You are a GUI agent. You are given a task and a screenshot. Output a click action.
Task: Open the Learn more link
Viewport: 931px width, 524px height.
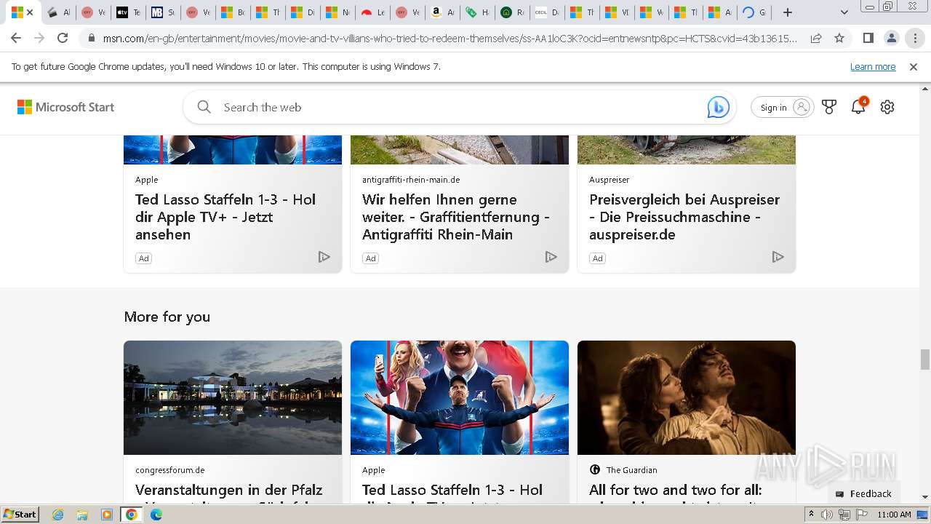coord(873,66)
